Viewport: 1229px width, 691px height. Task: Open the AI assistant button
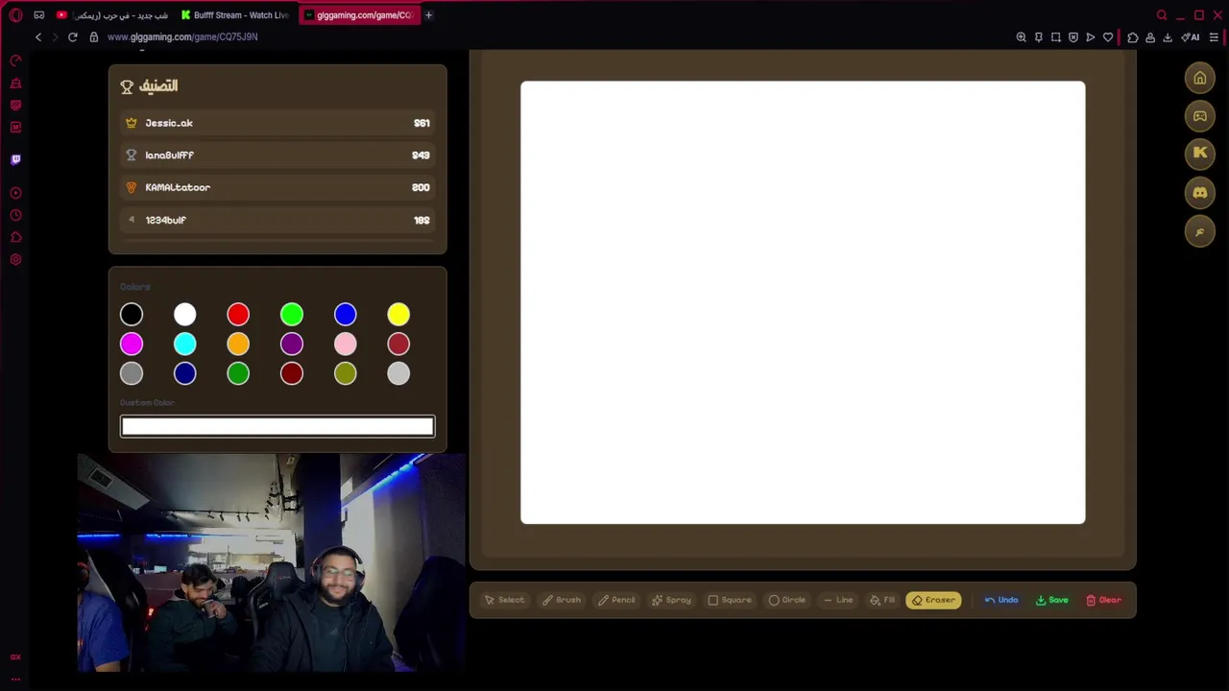tap(1191, 37)
